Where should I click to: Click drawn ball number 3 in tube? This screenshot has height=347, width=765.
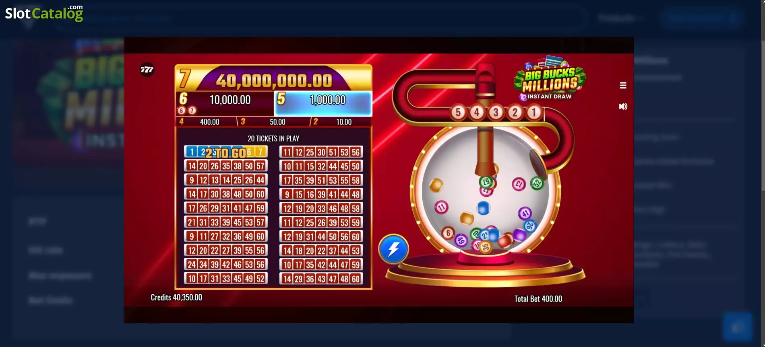click(x=496, y=112)
